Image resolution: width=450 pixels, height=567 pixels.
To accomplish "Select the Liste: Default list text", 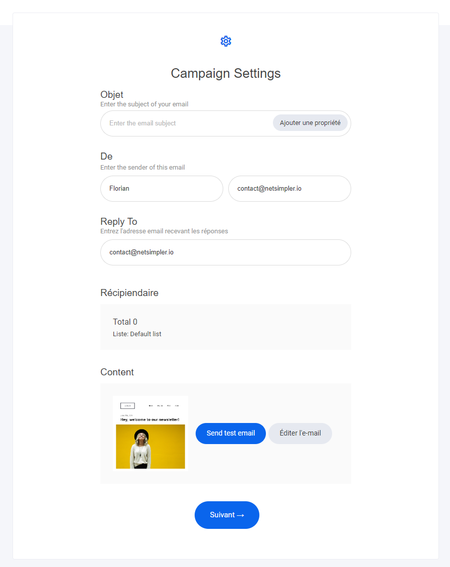I will (x=137, y=334).
